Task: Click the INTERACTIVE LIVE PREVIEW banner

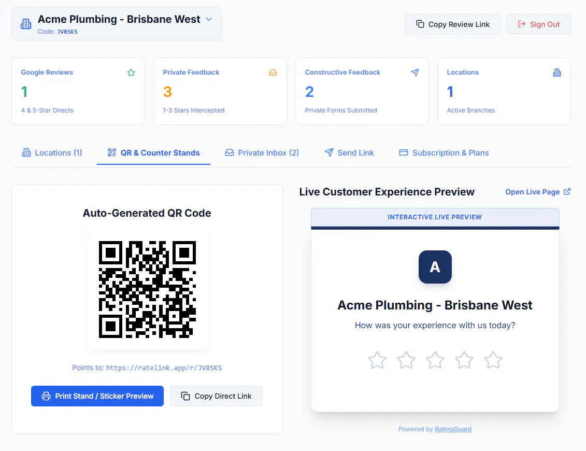Action: [x=435, y=217]
